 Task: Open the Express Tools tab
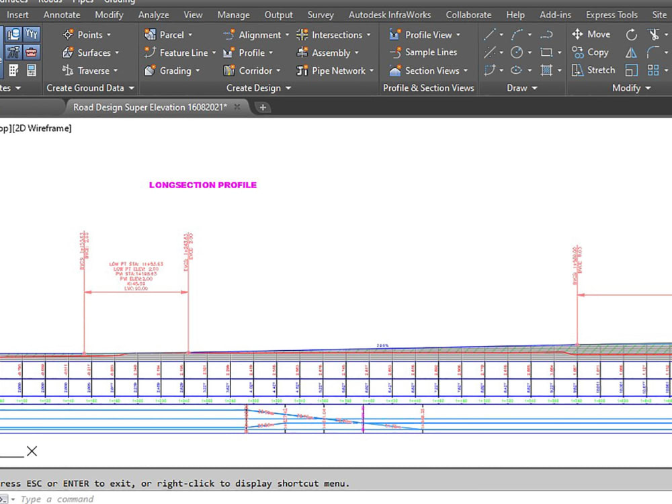[x=612, y=15]
